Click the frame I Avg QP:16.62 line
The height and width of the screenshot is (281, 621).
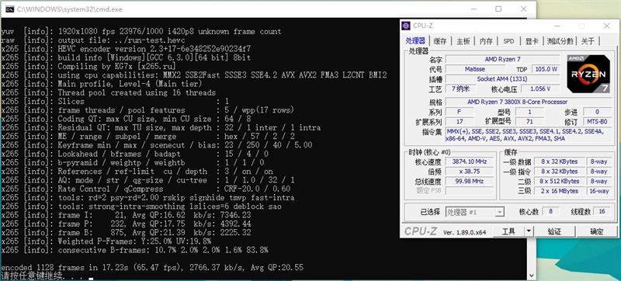[126, 215]
